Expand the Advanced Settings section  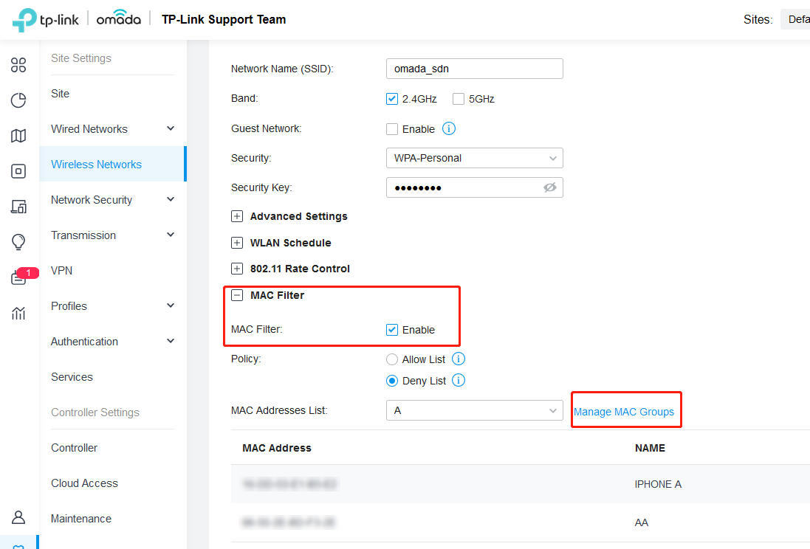coord(237,216)
